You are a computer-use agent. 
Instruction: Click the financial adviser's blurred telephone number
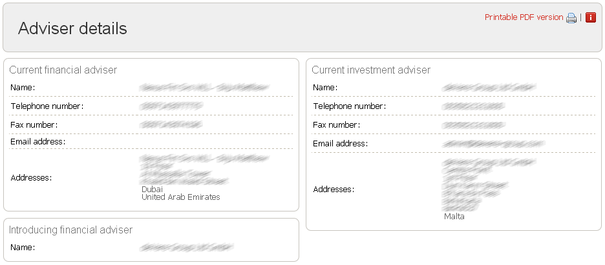tap(171, 106)
